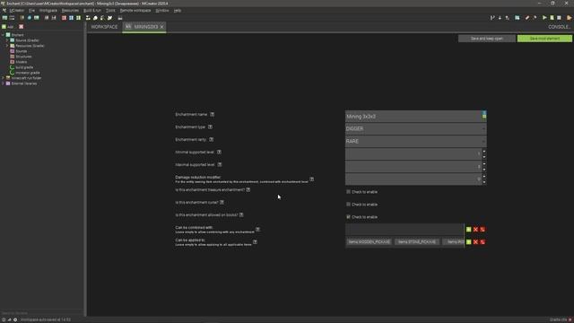
Task: Decrease Maximal supported level spinner
Action: point(484,170)
